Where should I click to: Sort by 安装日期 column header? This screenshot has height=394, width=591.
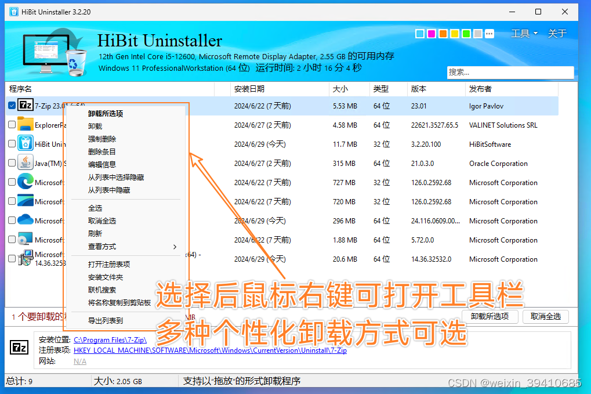280,89
